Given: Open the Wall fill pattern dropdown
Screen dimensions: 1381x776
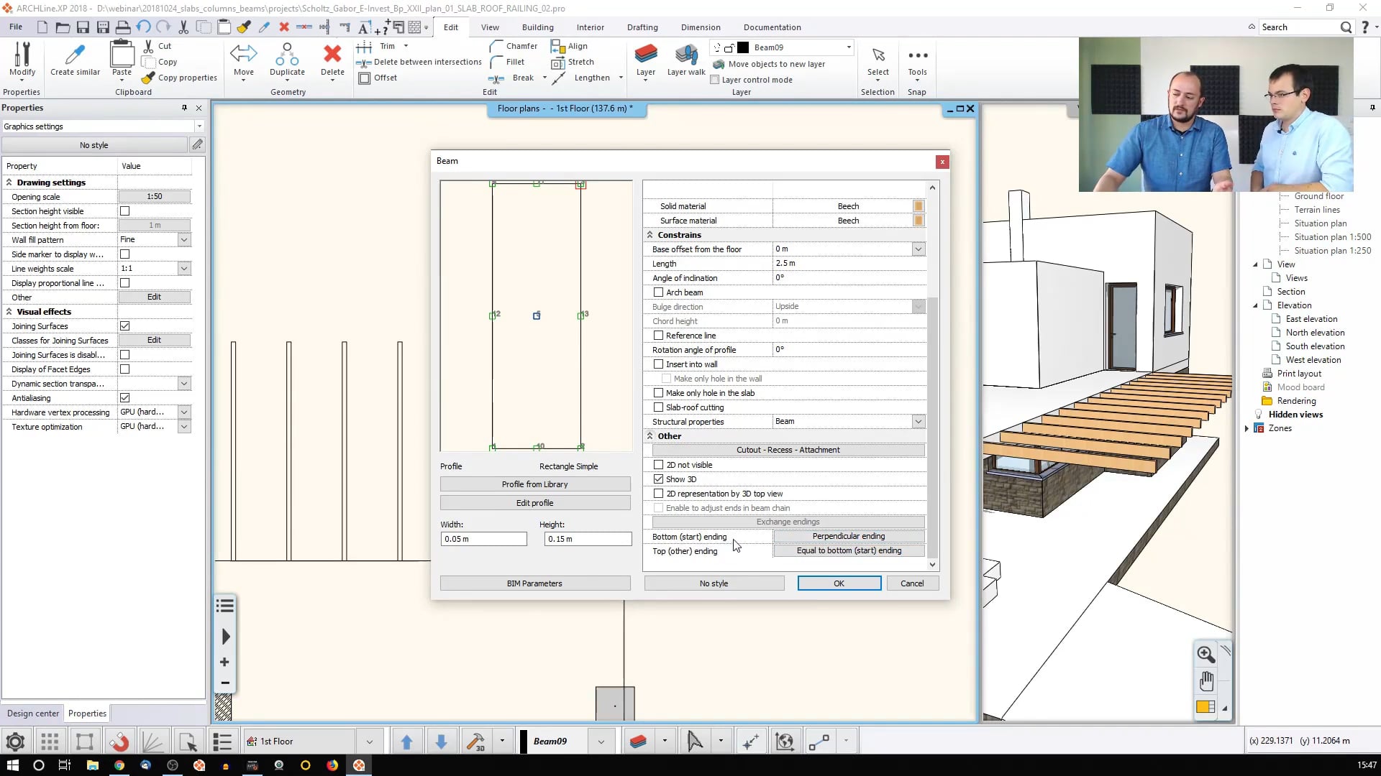Looking at the screenshot, I should (184, 240).
